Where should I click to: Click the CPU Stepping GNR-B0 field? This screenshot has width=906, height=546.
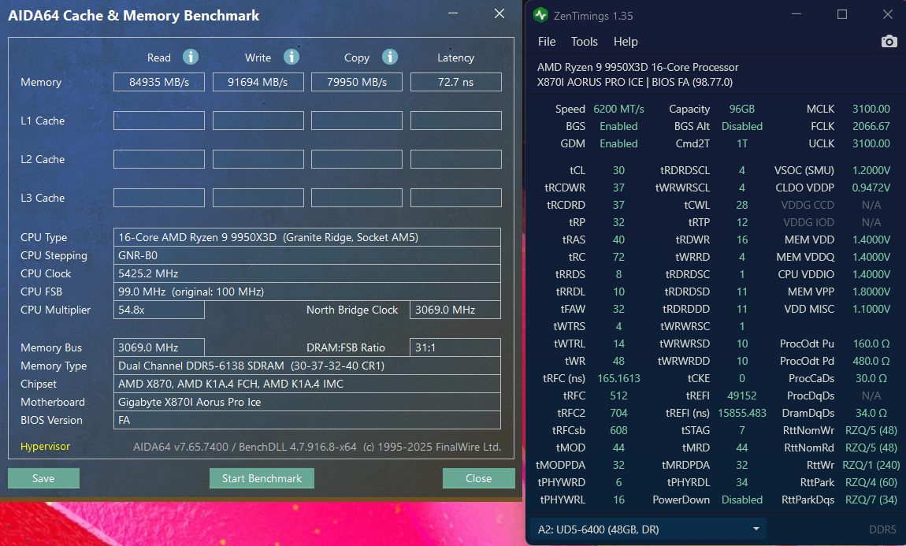pyautogui.click(x=306, y=255)
